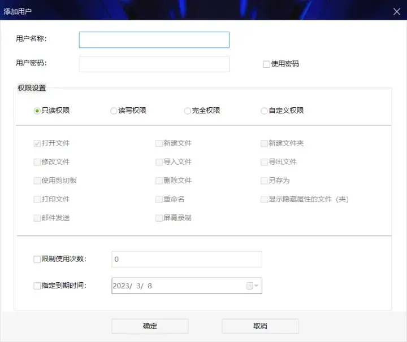Toggle the 修改文件 checkbox
This screenshot has width=407, height=342.
pos(37,162)
